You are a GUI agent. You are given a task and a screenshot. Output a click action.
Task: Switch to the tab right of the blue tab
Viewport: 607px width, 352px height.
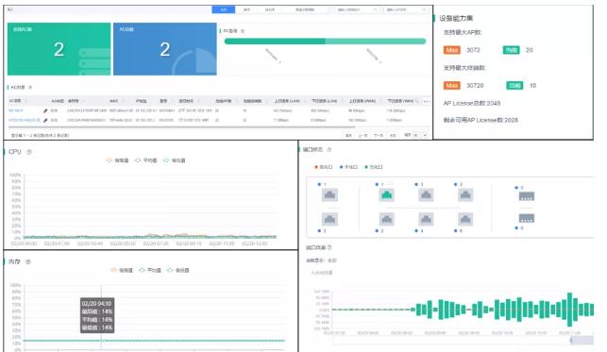[x=246, y=9]
